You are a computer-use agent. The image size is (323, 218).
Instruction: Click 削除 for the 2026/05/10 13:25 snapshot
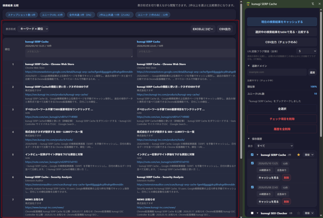[x=286, y=177]
